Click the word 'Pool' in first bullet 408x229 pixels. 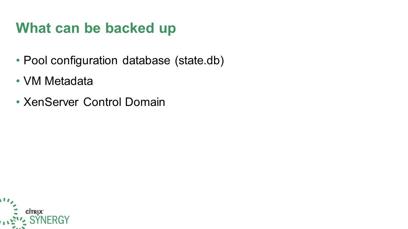click(36, 60)
